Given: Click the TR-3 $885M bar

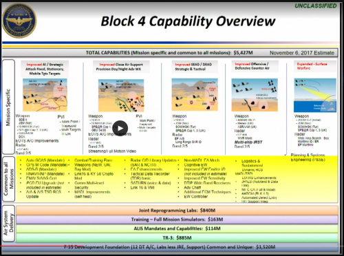Looking at the screenshot, I should point(177,238).
